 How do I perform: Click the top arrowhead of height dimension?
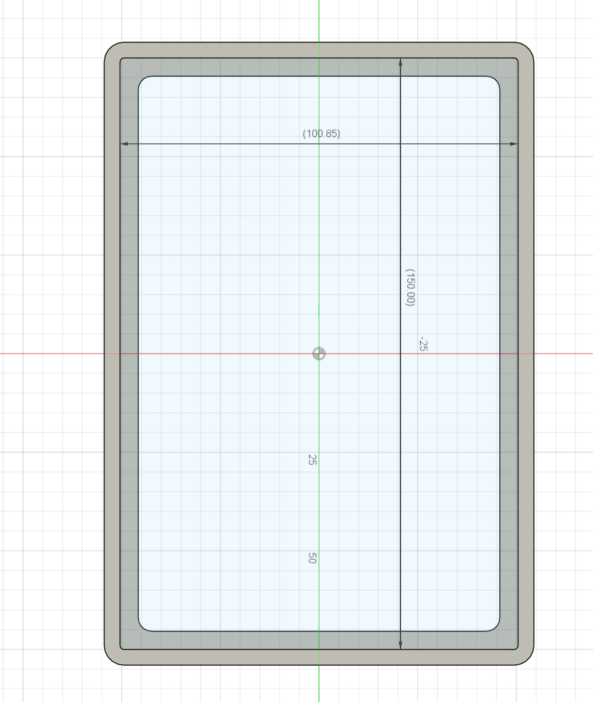[400, 63]
